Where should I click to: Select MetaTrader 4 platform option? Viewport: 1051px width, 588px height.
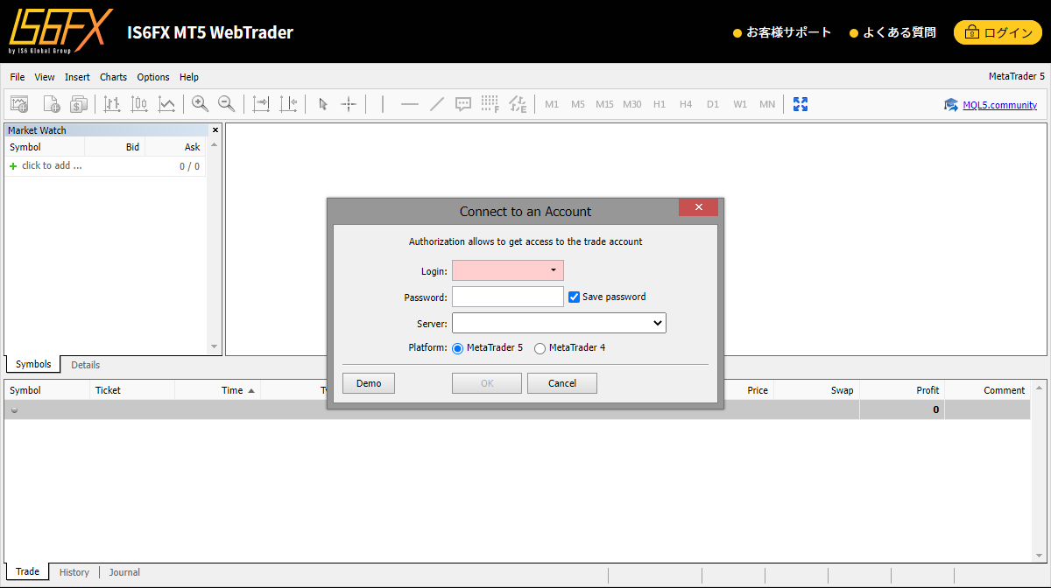(540, 348)
